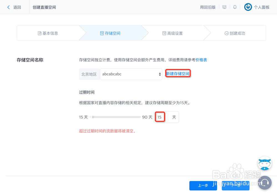Click the circular power logo next to 个人面板
The image size is (277, 193).
[x=248, y=7]
